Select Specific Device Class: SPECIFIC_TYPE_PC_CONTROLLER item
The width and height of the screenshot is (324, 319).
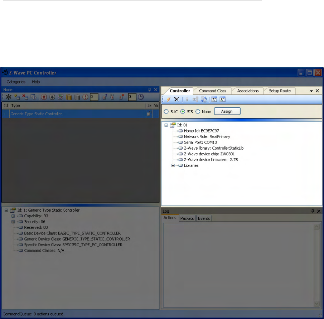coord(73,245)
